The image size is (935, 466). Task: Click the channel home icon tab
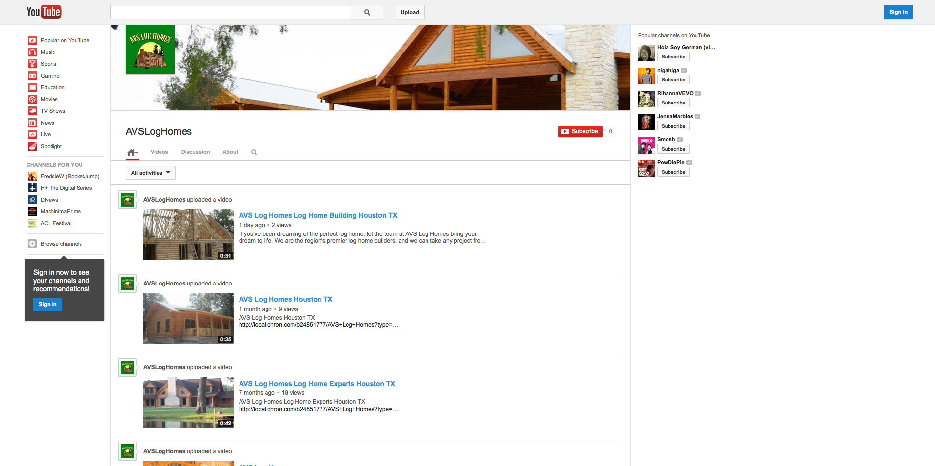point(132,152)
